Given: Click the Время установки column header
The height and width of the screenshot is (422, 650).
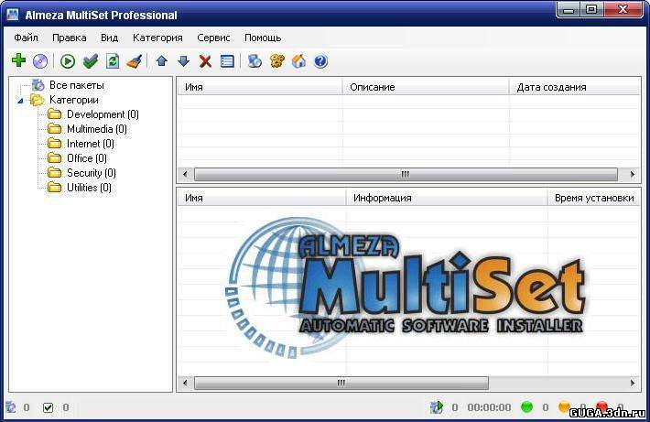Looking at the screenshot, I should point(594,198).
